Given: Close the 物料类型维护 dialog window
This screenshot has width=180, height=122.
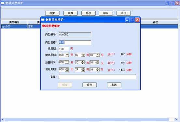Looking at the screenshot, I should point(137,20).
